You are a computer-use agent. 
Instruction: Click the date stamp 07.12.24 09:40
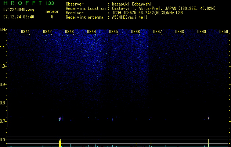click(x=19, y=17)
